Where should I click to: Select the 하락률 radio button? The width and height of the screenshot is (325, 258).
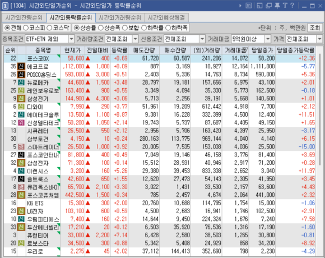[x=144, y=28]
